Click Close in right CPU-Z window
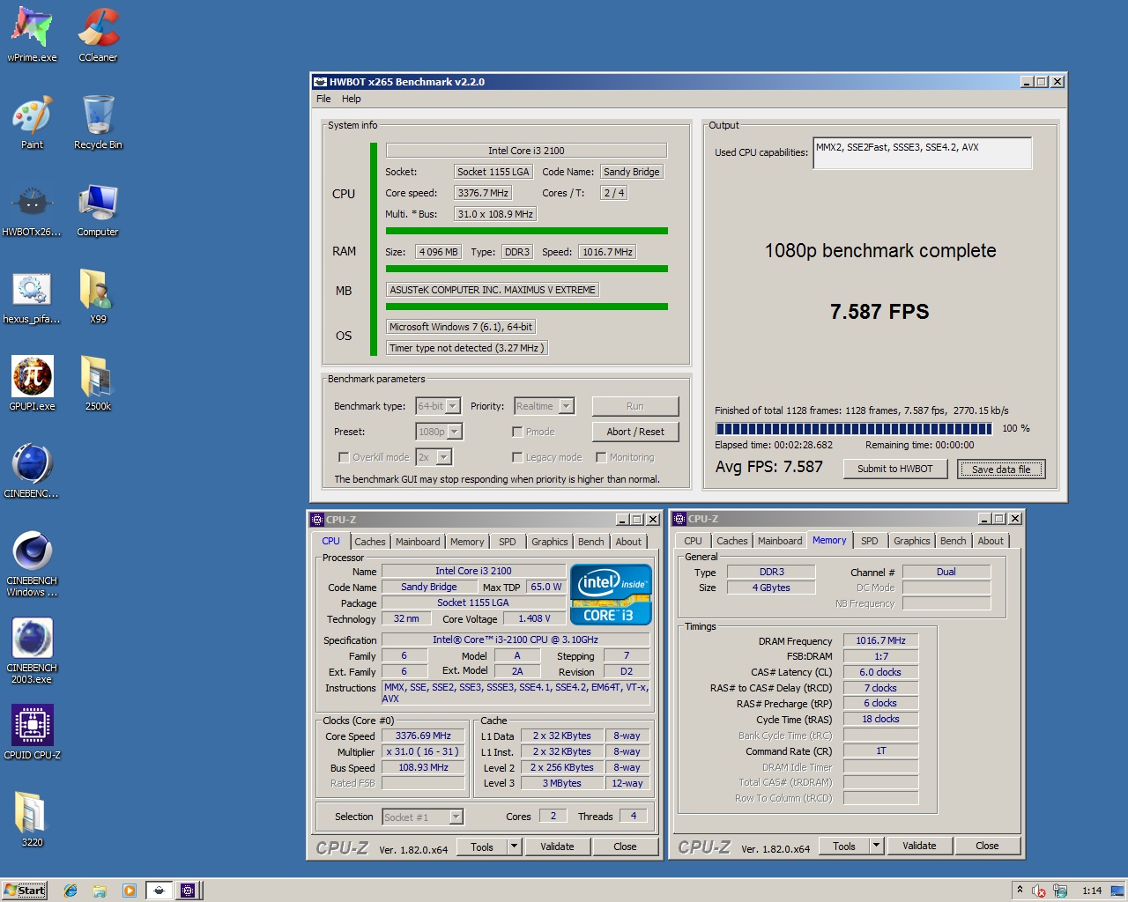The width and height of the screenshot is (1128, 902). pyautogui.click(x=987, y=846)
